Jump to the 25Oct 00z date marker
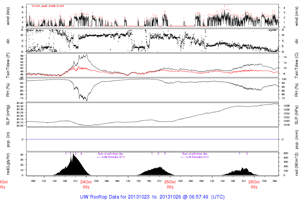The width and height of the screenshot is (305, 209). tap(170, 184)
